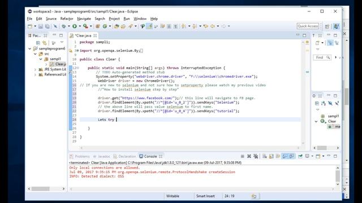362x203 pixels.
Task: Click the Save All toolbar icon
Action: click(x=48, y=27)
